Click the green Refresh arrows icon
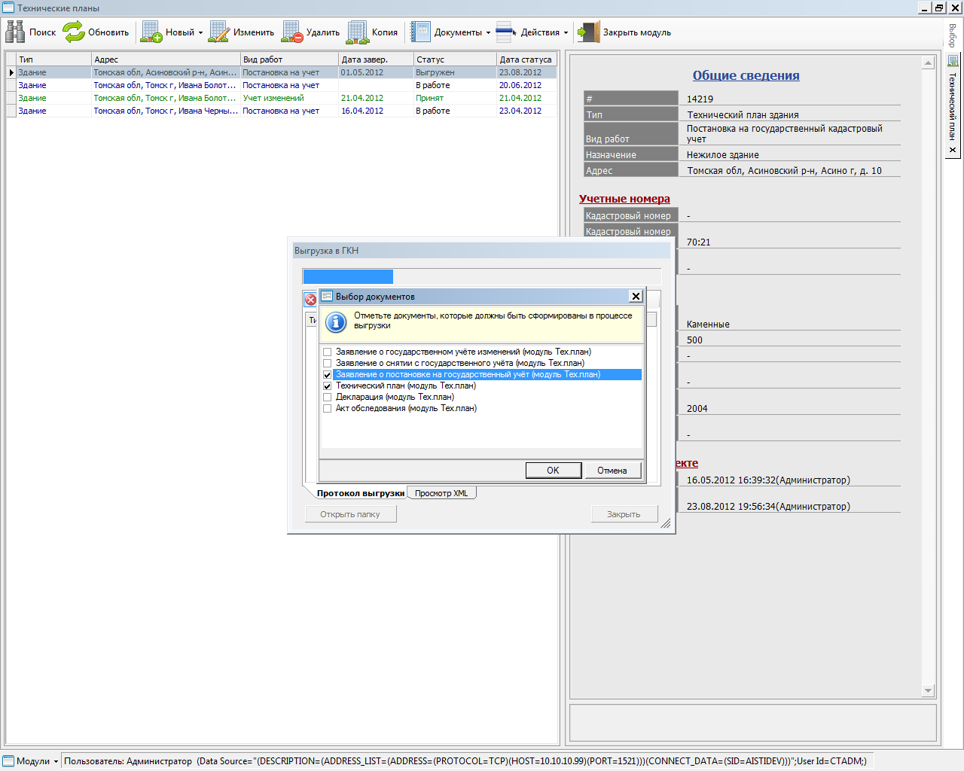The width and height of the screenshot is (964, 771). [74, 32]
